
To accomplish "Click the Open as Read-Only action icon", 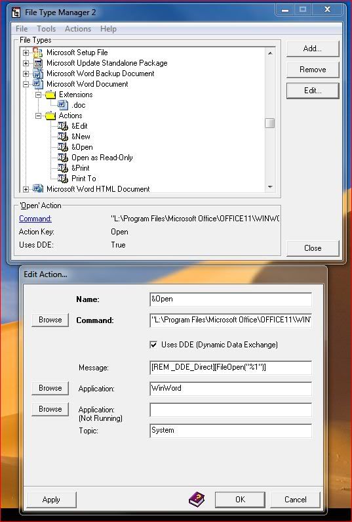I will coord(63,158).
